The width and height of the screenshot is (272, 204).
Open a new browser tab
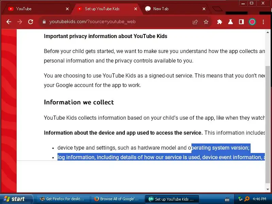click(217, 9)
